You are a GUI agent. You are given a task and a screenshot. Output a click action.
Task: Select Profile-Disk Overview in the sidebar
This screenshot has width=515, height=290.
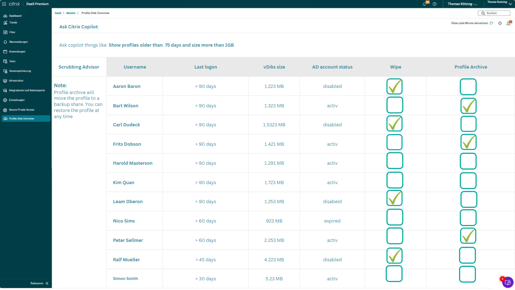26,118
